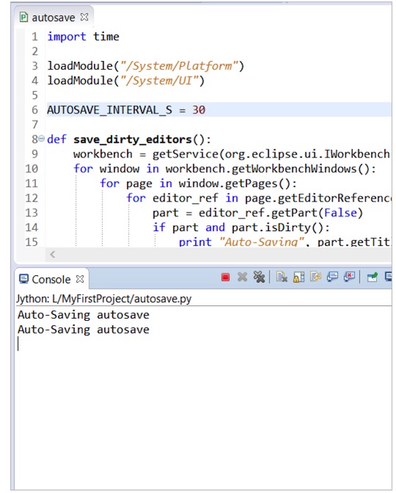
Task: Click editor_ref.getPart on line 13
Action: tap(258, 213)
